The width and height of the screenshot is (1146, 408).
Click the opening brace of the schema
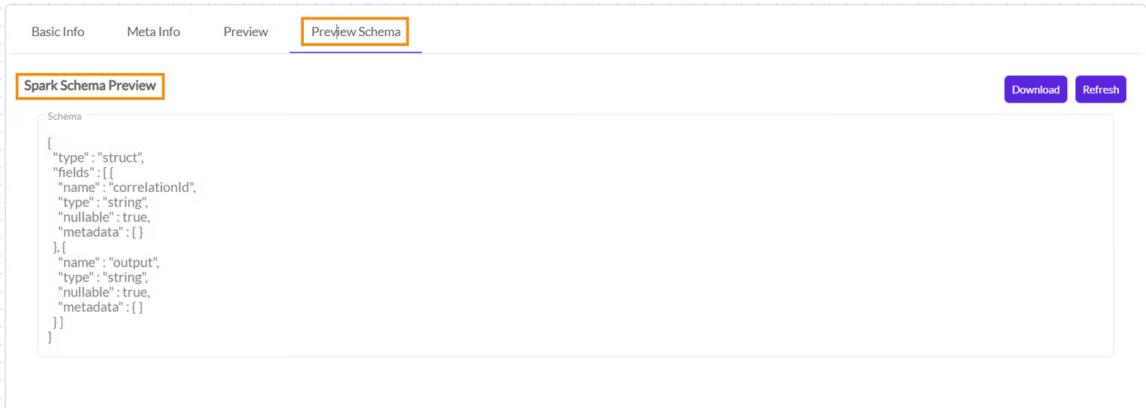[50, 142]
